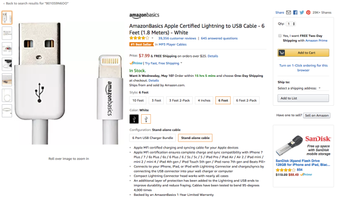Share this product on Facebook
The width and height of the screenshot is (337, 200).
click(x=295, y=13)
